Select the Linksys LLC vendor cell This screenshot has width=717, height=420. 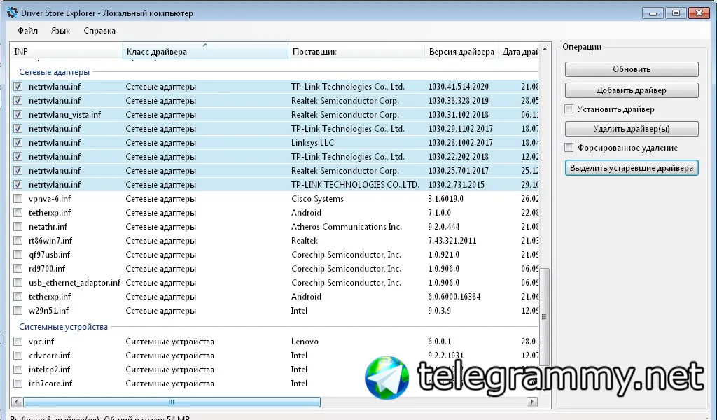click(x=312, y=143)
